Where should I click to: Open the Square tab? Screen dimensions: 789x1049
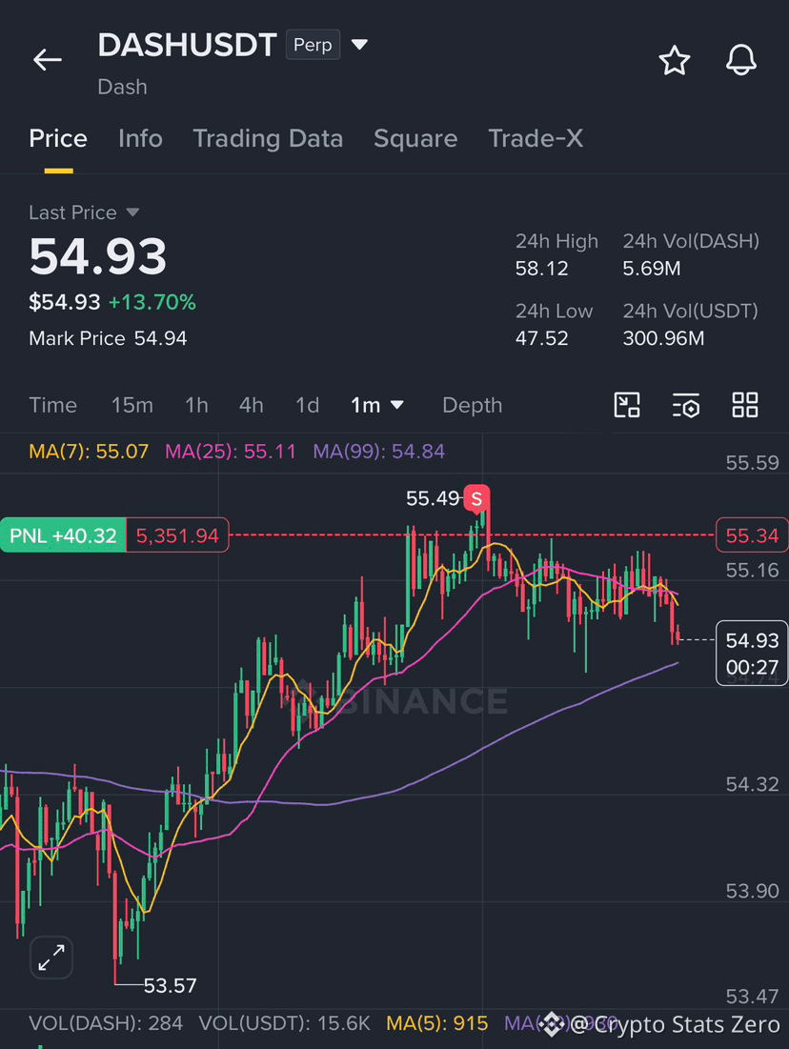(415, 138)
